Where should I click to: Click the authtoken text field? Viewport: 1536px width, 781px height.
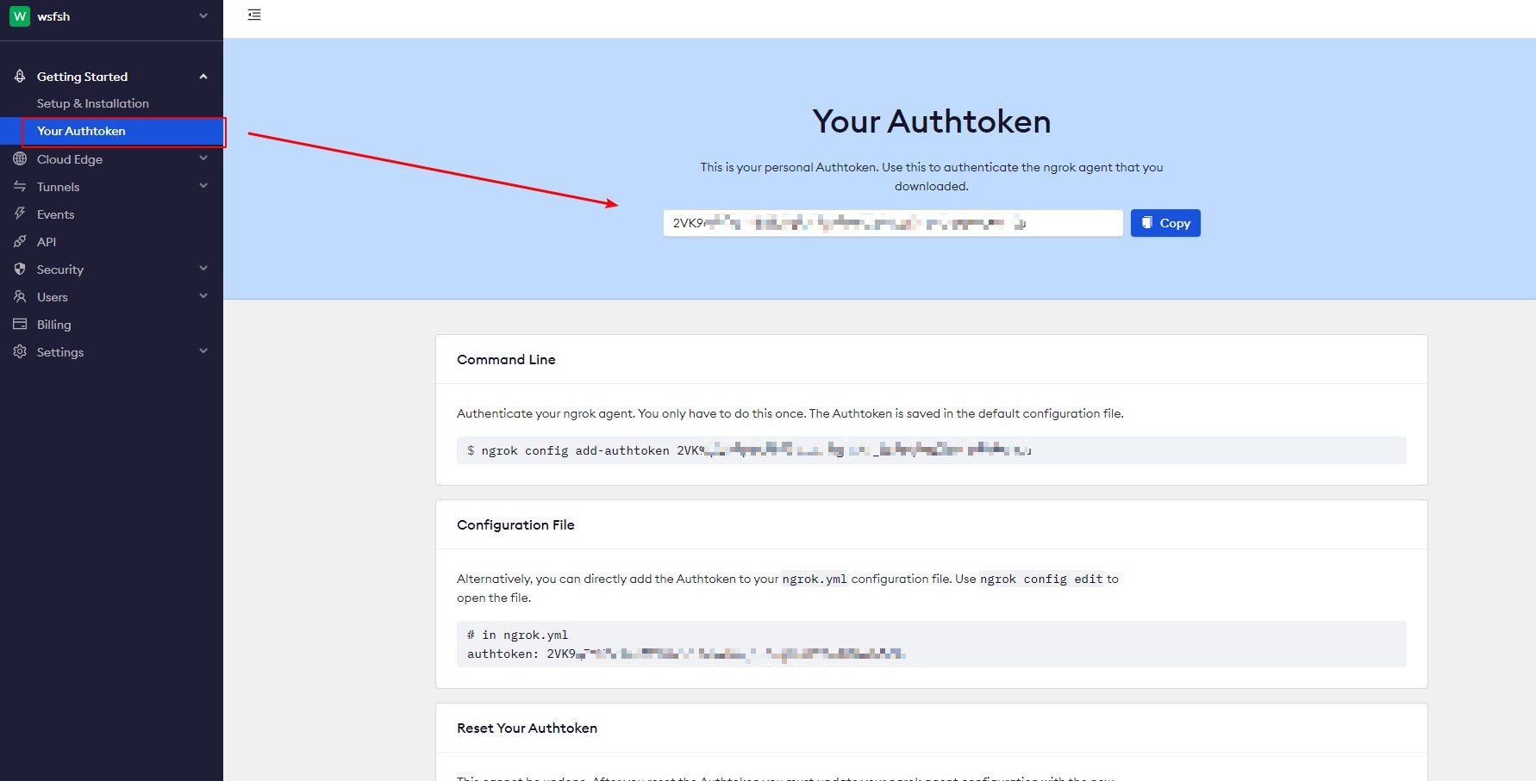[893, 223]
